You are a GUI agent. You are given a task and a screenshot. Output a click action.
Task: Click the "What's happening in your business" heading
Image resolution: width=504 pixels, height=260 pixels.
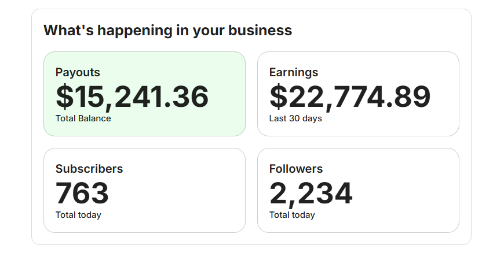click(167, 30)
